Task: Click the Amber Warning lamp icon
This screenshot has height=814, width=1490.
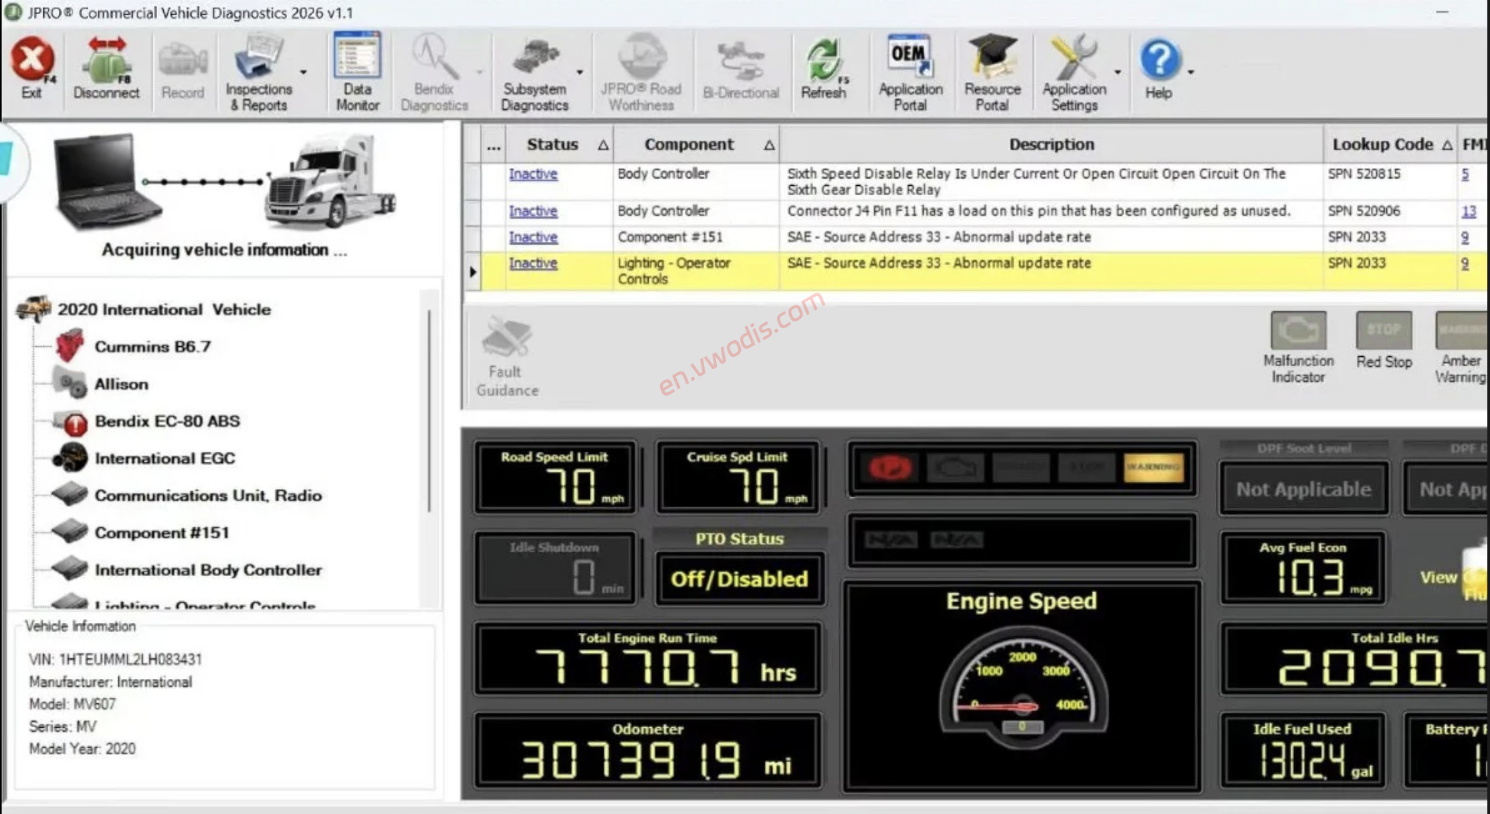Action: [x=1462, y=329]
